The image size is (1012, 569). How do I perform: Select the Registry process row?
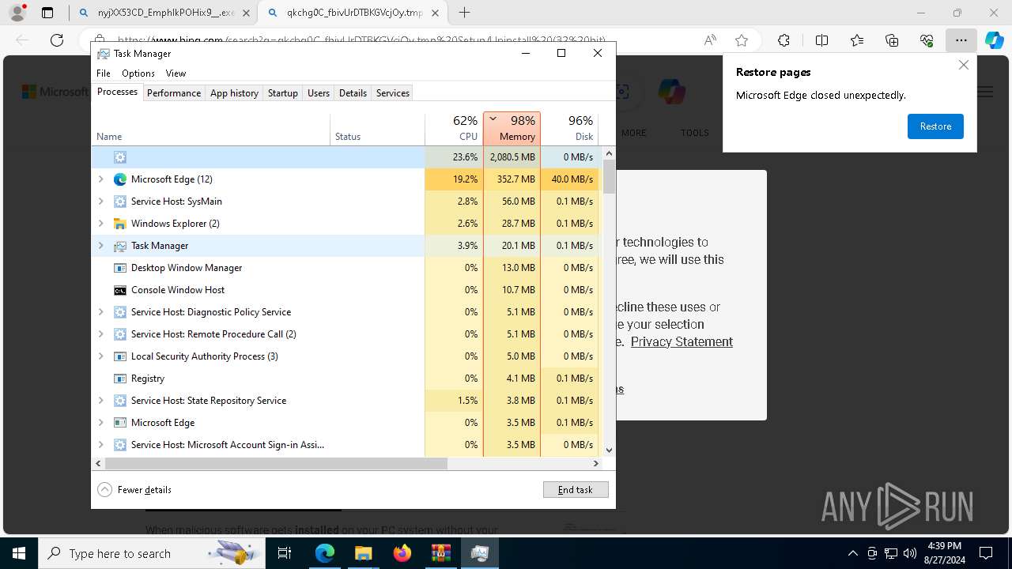pyautogui.click(x=346, y=379)
